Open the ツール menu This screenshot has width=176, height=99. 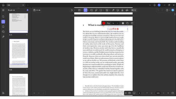click(37, 10)
